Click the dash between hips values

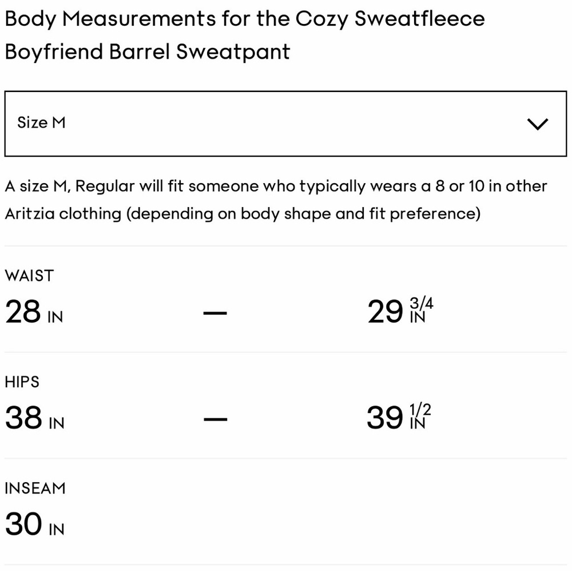(x=215, y=419)
